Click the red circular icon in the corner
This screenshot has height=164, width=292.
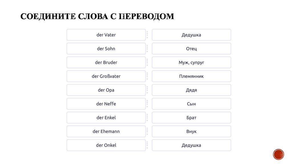point(278,154)
